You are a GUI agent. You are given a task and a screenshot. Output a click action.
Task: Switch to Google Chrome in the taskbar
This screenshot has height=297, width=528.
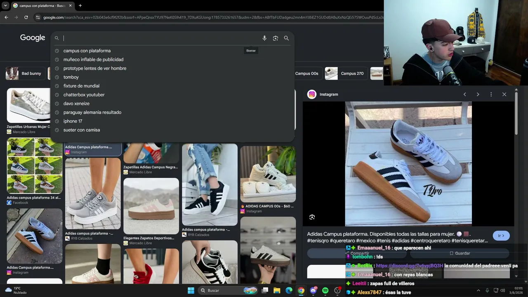[x=301, y=290]
